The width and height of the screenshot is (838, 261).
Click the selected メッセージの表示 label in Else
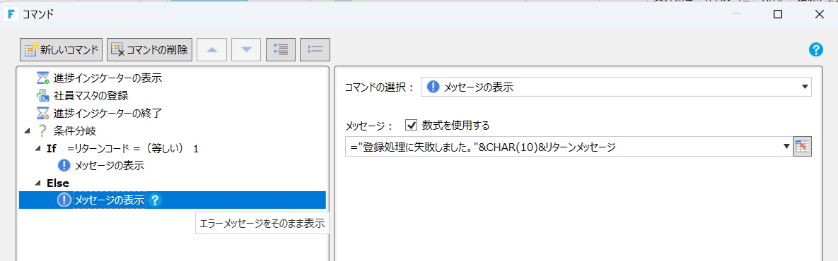[110, 200]
